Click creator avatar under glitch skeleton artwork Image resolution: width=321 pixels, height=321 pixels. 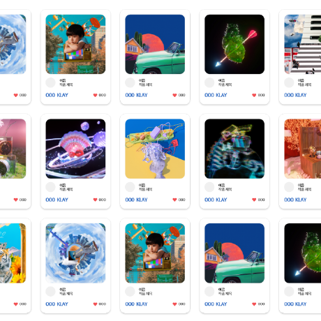click(209, 187)
